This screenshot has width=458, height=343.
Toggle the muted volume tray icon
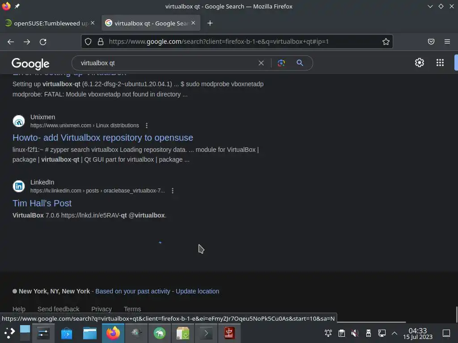(x=355, y=333)
